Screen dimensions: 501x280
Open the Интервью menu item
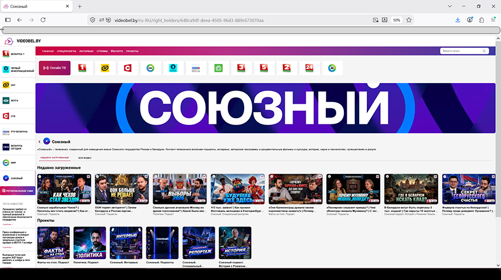(86, 51)
